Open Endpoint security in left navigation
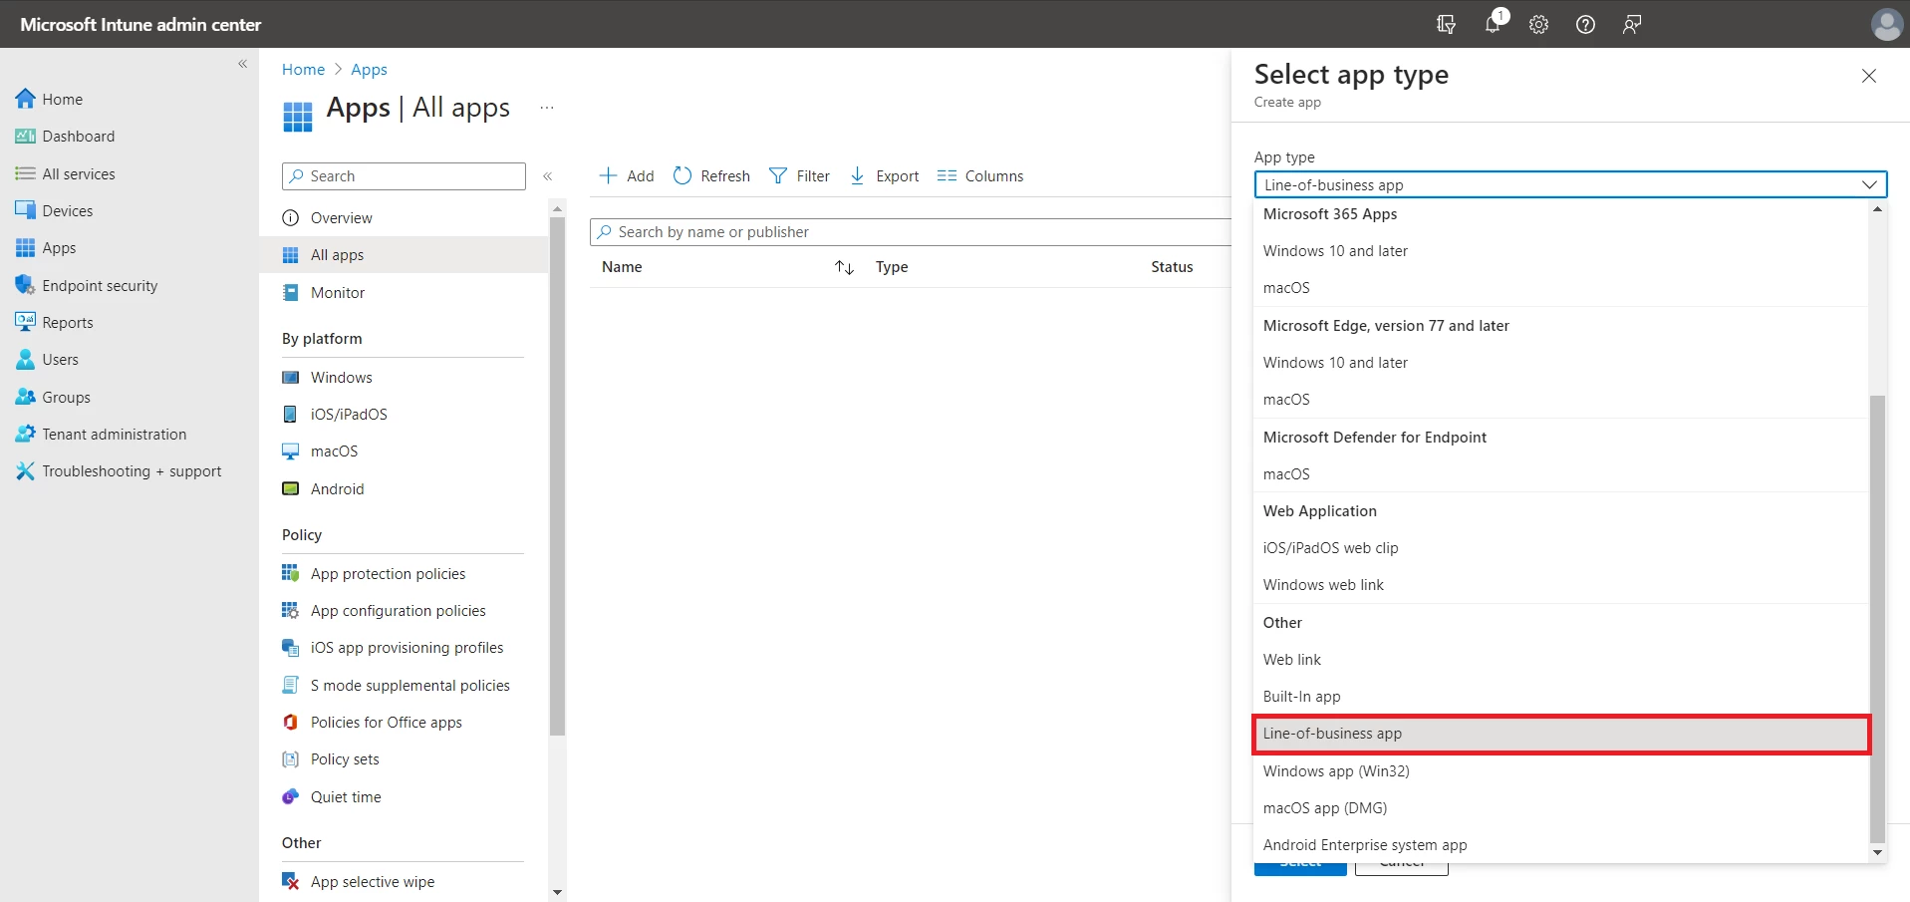The height and width of the screenshot is (902, 1910). 87,285
